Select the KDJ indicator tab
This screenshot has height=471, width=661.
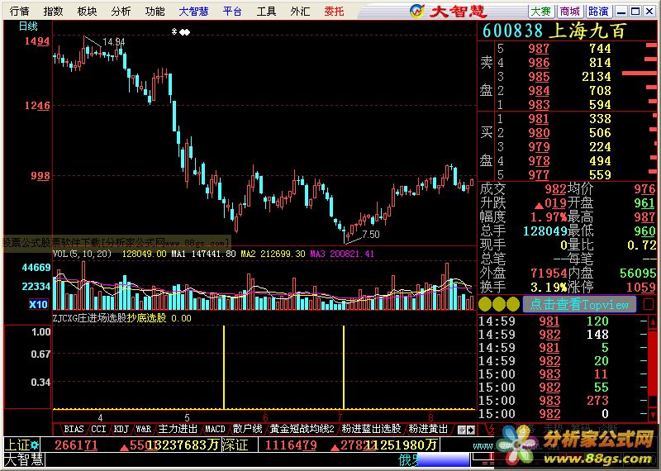point(121,429)
